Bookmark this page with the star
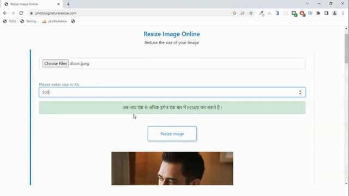The image size is (349, 196). point(251,13)
